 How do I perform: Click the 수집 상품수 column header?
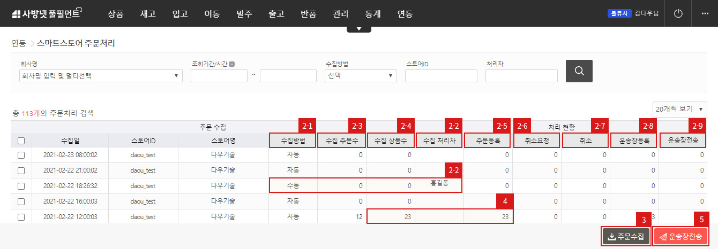391,141
